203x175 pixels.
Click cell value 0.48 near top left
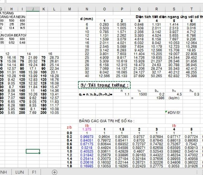coord(22,43)
